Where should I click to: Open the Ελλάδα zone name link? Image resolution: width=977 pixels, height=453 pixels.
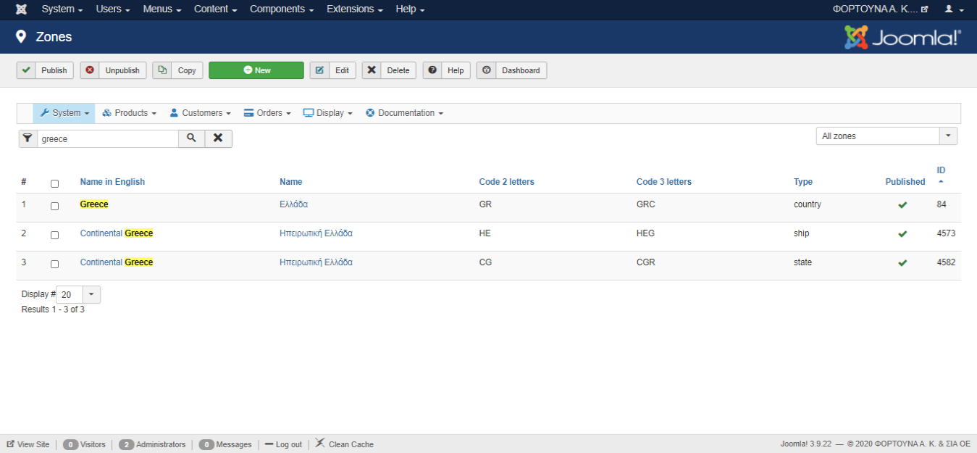pos(293,204)
